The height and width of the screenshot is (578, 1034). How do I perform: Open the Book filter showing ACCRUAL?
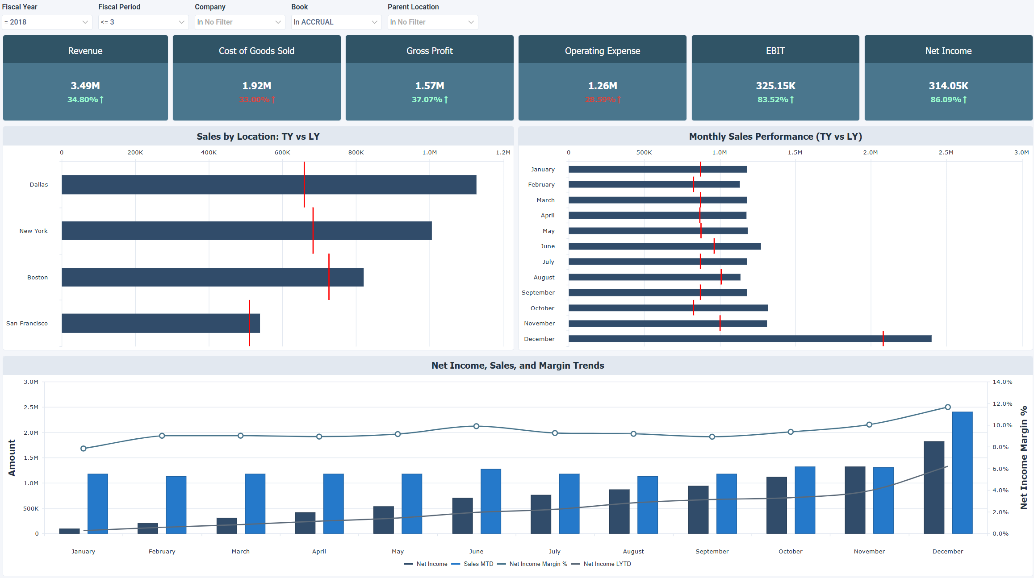[x=336, y=22]
